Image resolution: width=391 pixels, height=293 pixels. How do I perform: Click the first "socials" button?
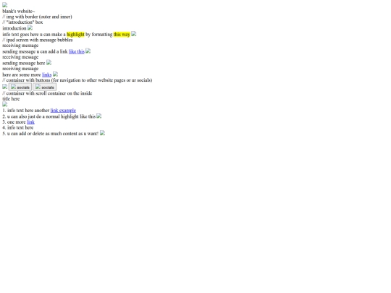tap(20, 87)
